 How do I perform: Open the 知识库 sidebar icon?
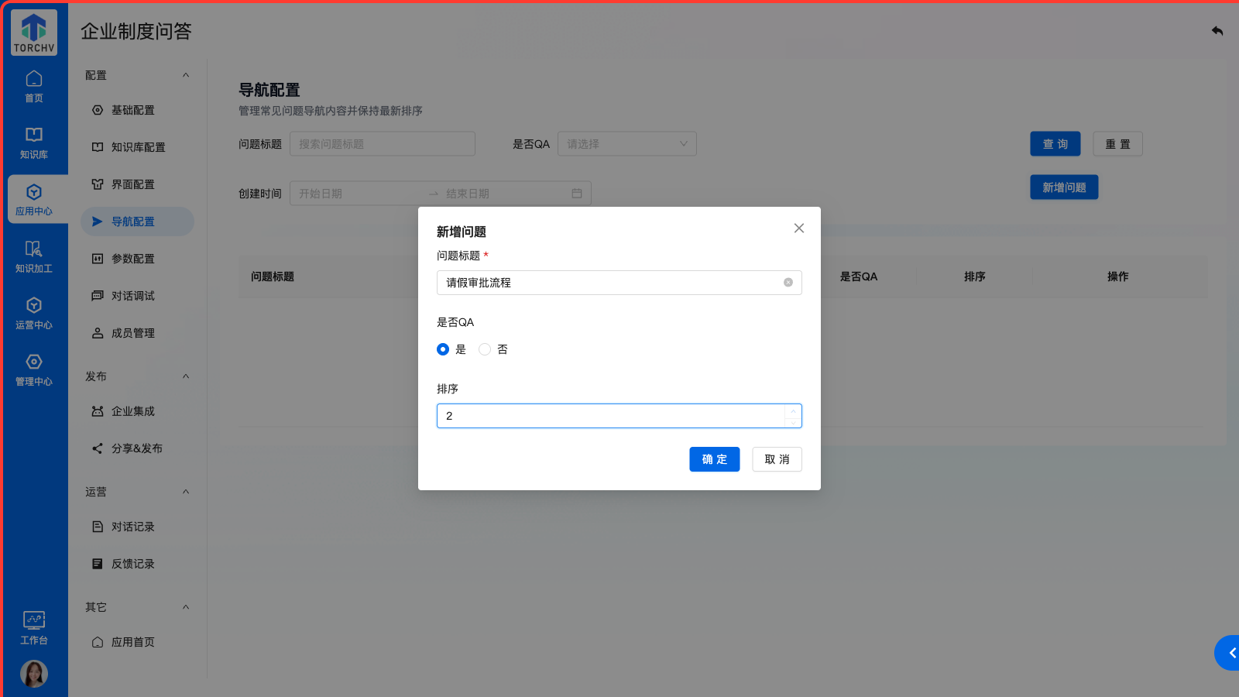point(34,142)
